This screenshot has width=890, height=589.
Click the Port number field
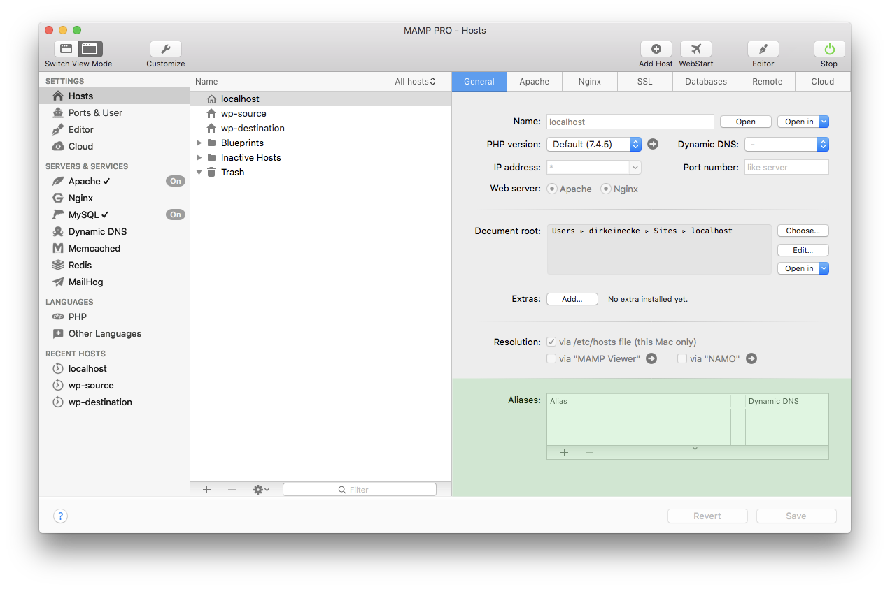click(x=786, y=168)
